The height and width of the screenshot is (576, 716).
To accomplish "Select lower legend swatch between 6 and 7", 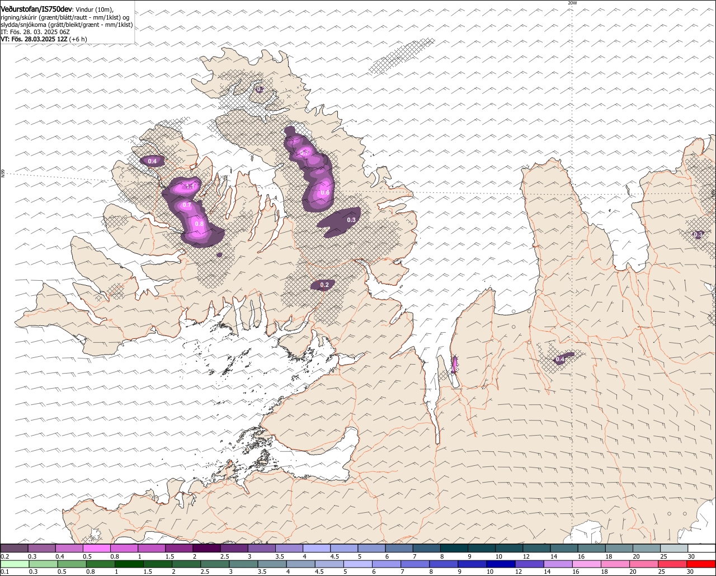I will point(387,564).
